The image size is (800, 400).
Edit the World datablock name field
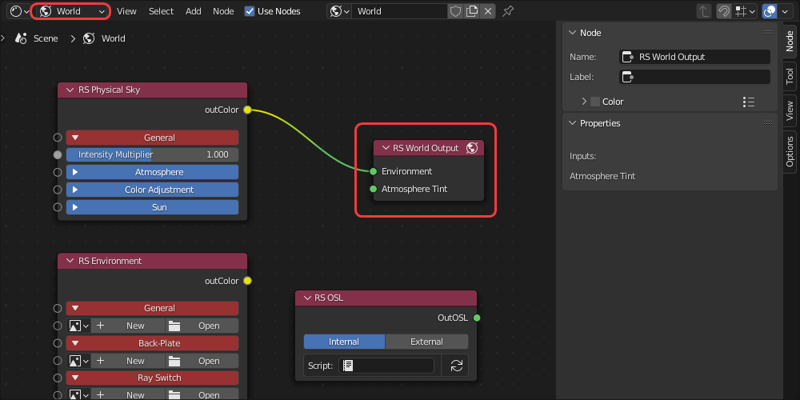coord(399,11)
